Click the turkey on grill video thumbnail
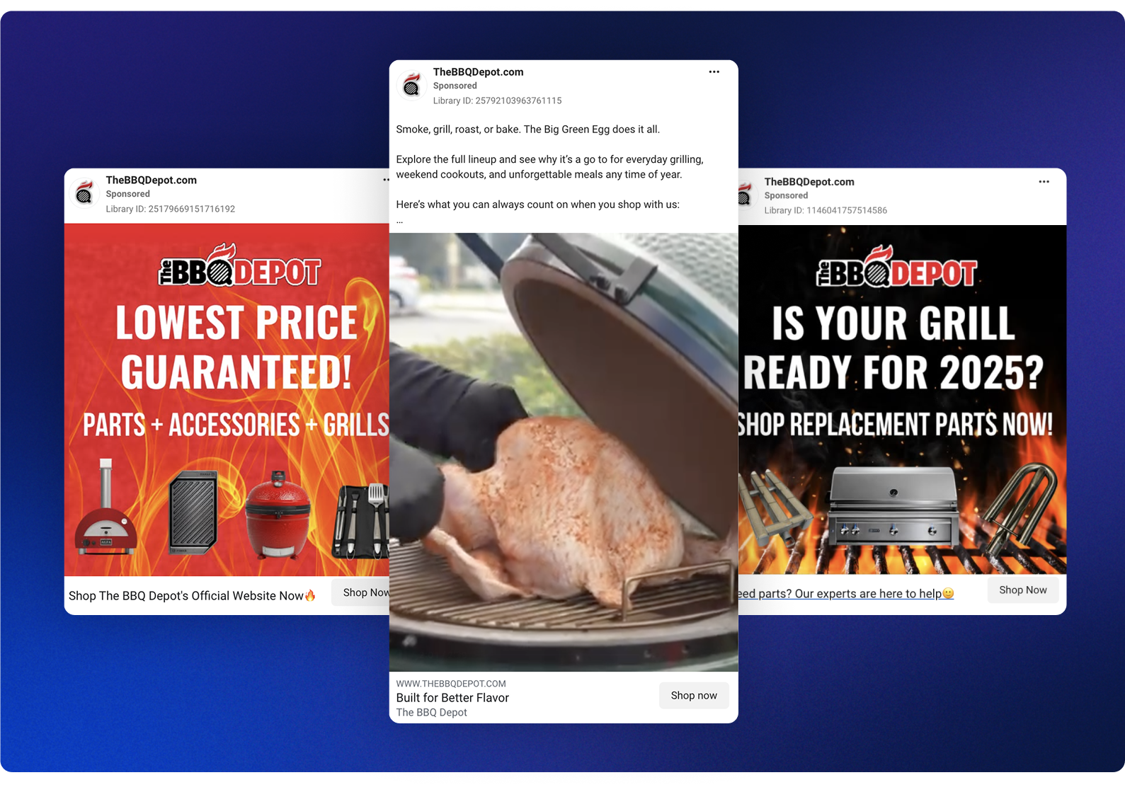Viewport: 1125px width, 792px height. 564,452
